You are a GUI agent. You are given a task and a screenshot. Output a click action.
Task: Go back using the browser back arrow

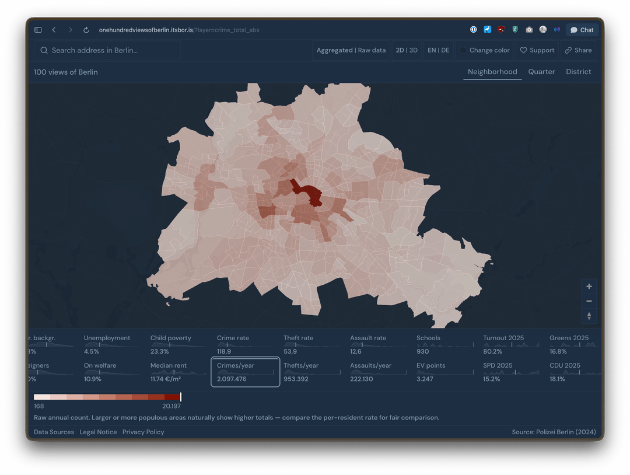[x=54, y=30]
